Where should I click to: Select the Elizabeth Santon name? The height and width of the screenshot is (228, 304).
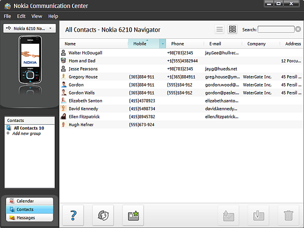pos(86,101)
